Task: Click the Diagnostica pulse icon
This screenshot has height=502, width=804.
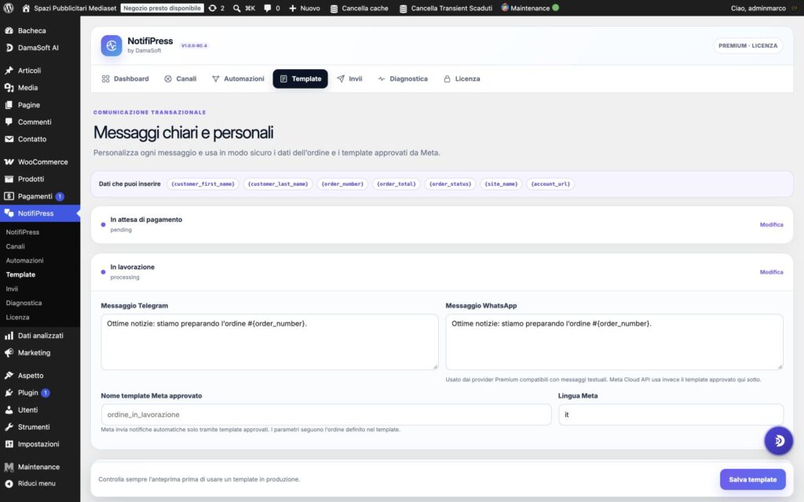Action: click(382, 79)
